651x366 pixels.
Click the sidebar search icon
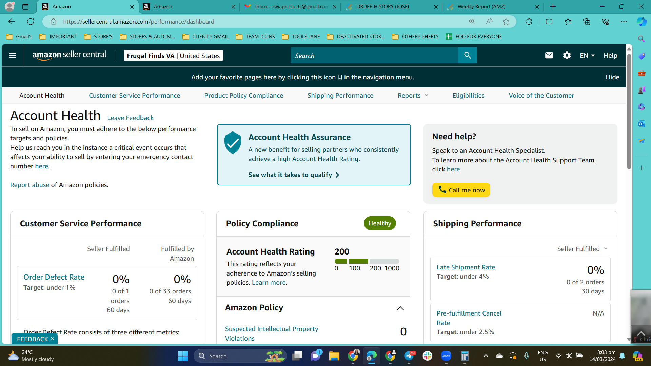642,39
